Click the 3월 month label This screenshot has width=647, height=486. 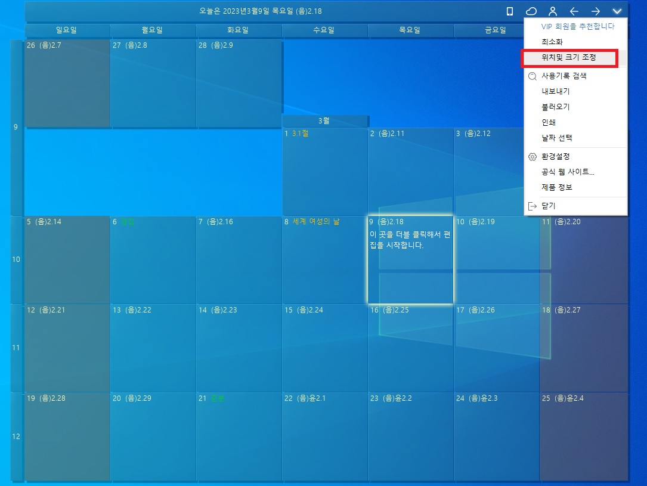click(x=325, y=121)
